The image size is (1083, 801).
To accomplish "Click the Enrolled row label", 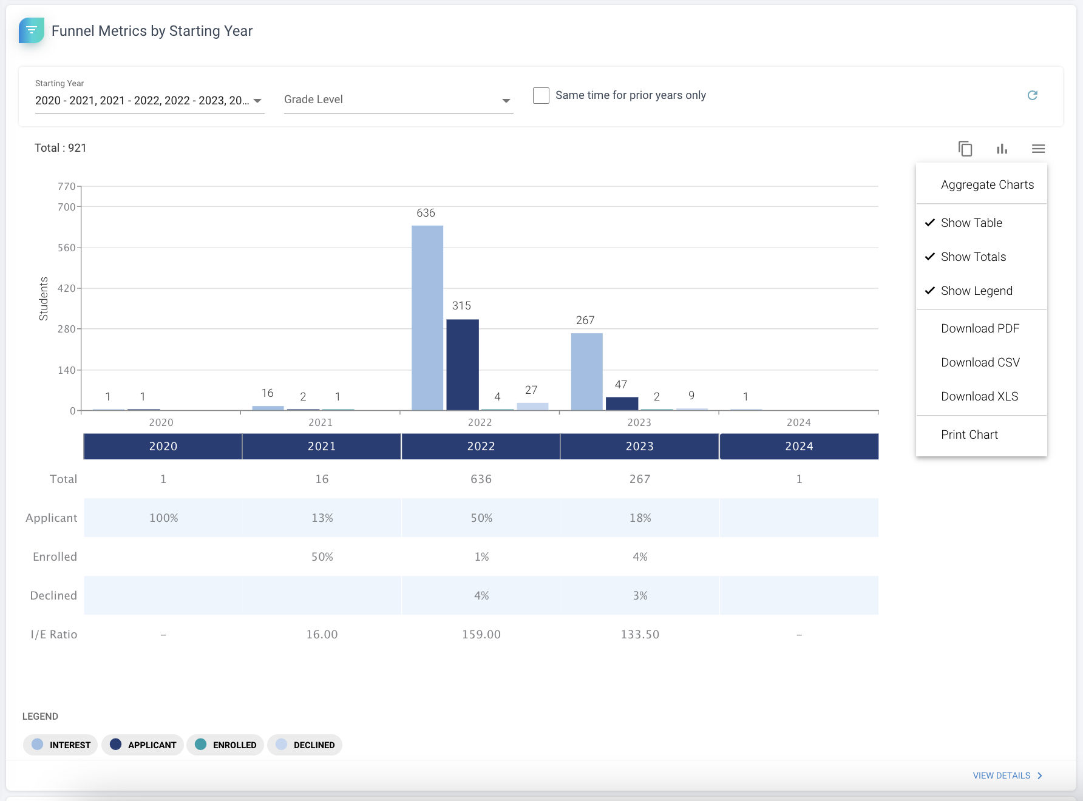I will [55, 556].
